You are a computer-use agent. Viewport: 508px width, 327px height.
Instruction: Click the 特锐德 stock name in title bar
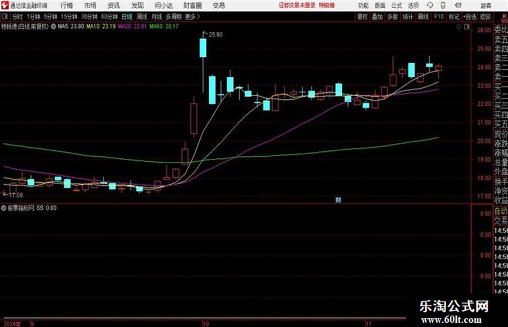tap(327, 5)
